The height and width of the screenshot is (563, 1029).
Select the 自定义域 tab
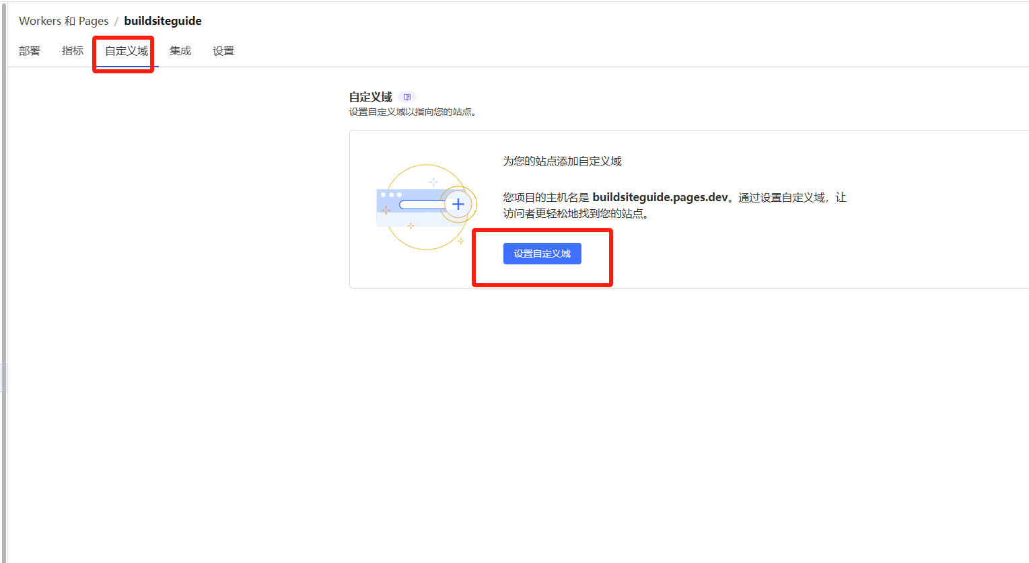(x=127, y=51)
